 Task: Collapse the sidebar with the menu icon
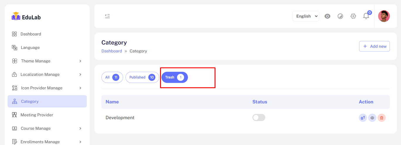point(107,16)
